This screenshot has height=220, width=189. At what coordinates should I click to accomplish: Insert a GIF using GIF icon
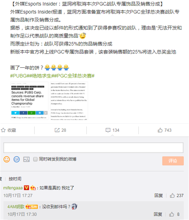(17, 159)
